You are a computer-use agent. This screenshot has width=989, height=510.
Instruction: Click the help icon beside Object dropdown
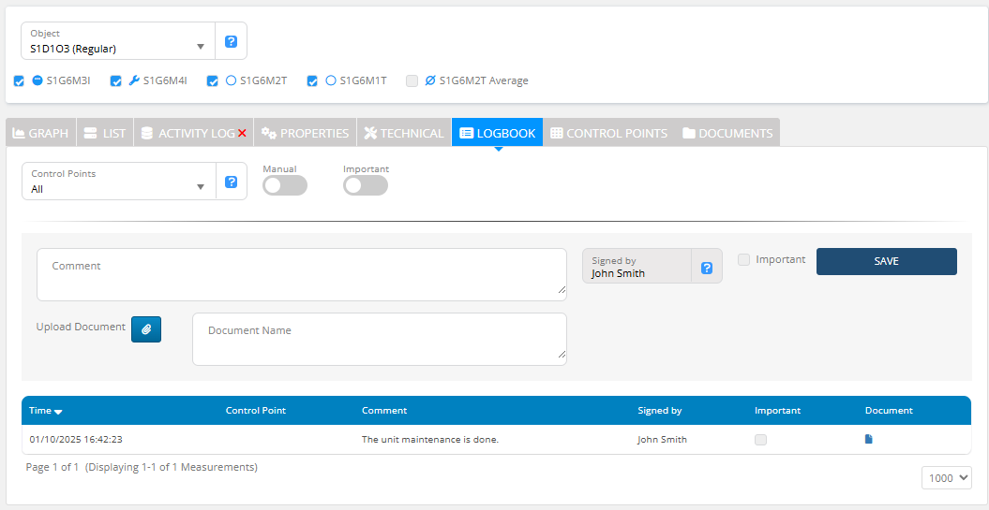tap(231, 41)
